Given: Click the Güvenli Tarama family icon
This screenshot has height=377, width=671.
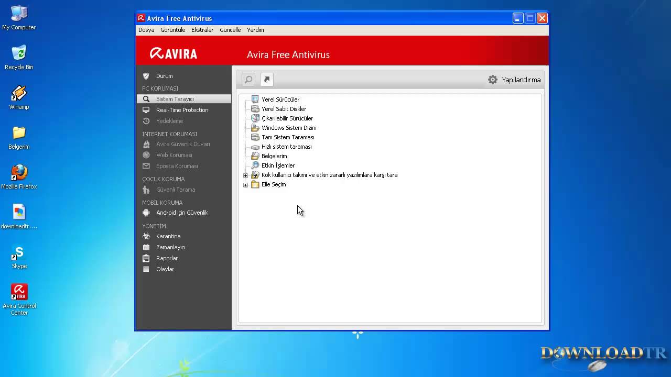Looking at the screenshot, I should [146, 190].
